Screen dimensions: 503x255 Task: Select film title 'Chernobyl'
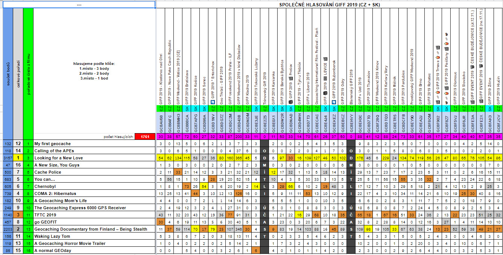coord(94,186)
